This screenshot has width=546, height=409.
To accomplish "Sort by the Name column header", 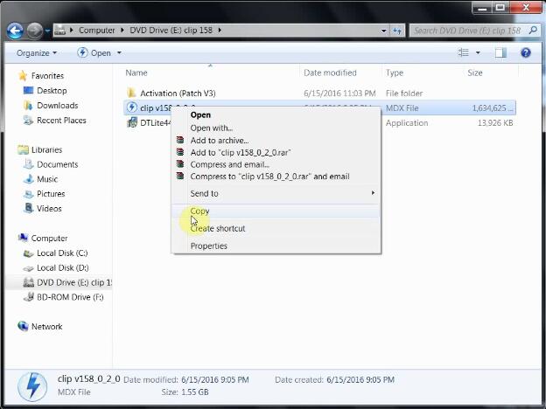I will 136,73.
